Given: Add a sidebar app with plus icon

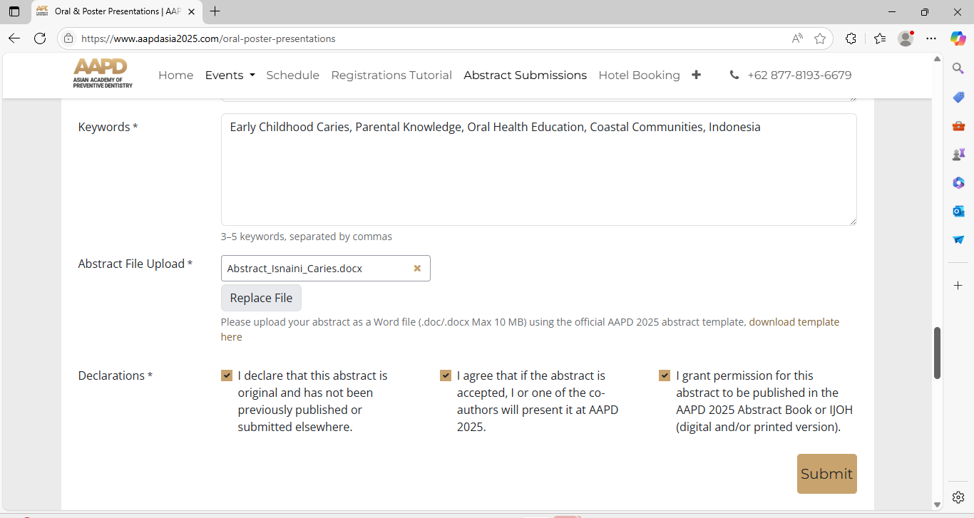Looking at the screenshot, I should pyautogui.click(x=958, y=285).
